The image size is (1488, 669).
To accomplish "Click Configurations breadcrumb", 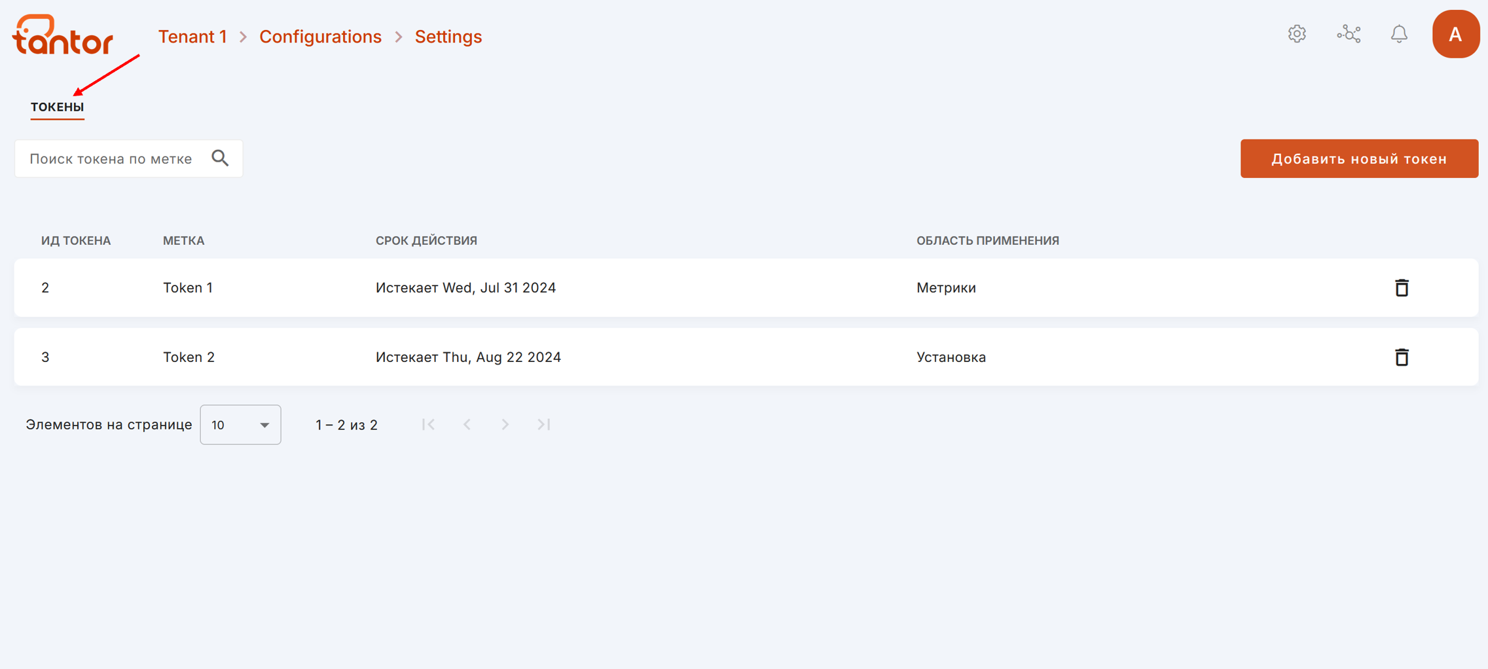I will click(x=320, y=37).
